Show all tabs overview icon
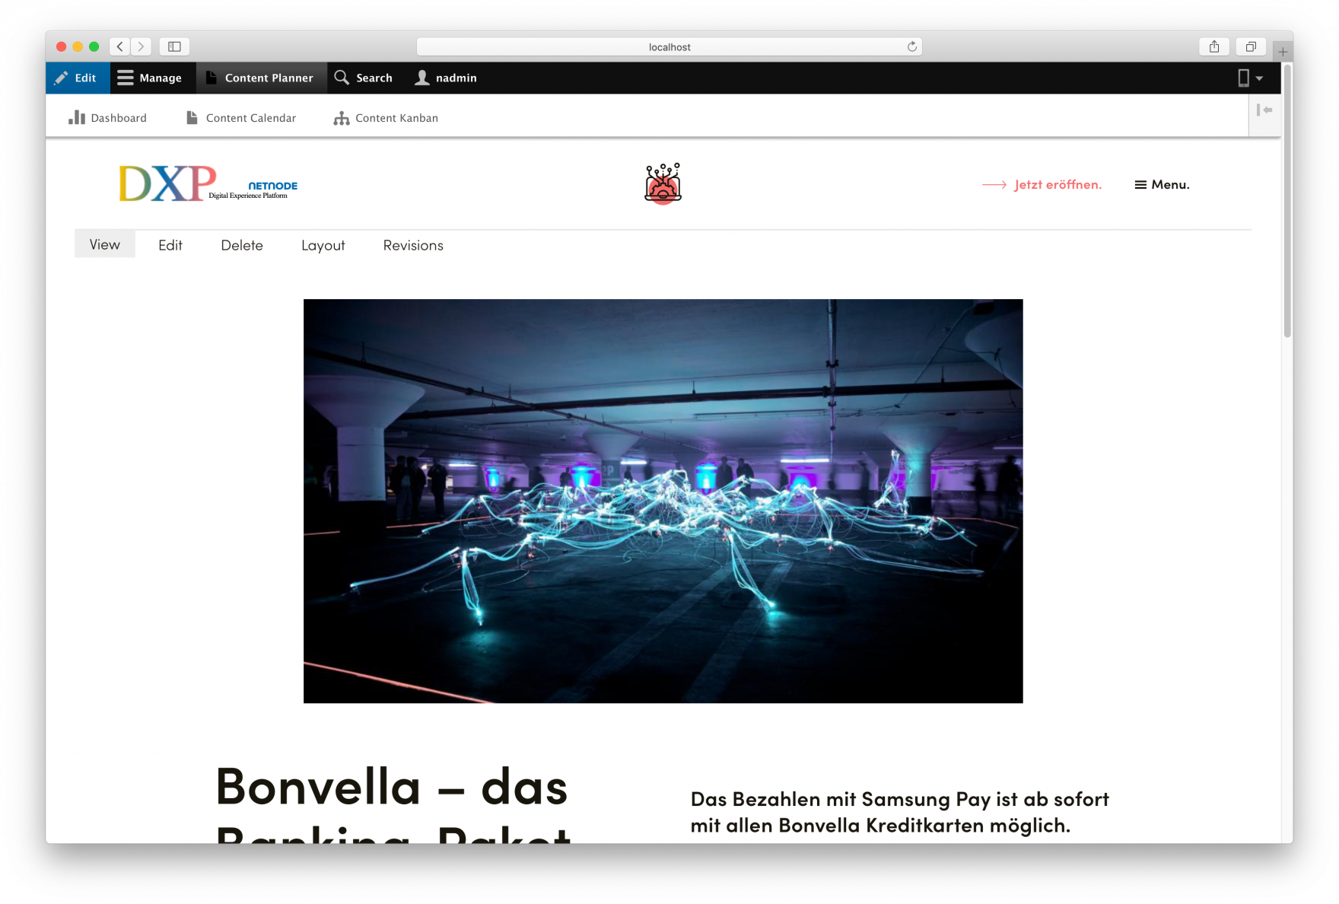Viewport: 1339px width, 904px height. pyautogui.click(x=1251, y=46)
